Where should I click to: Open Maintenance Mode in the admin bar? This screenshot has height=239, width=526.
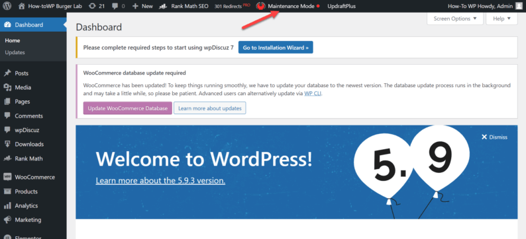click(x=291, y=6)
